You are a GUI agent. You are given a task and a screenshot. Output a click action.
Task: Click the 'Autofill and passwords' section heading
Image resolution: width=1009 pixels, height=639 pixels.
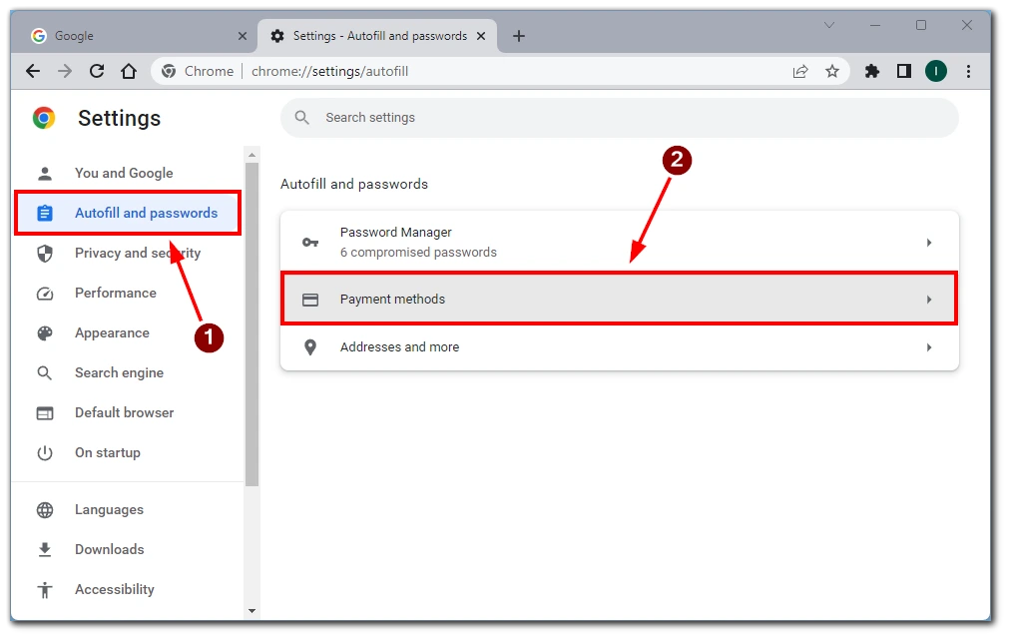pyautogui.click(x=354, y=185)
